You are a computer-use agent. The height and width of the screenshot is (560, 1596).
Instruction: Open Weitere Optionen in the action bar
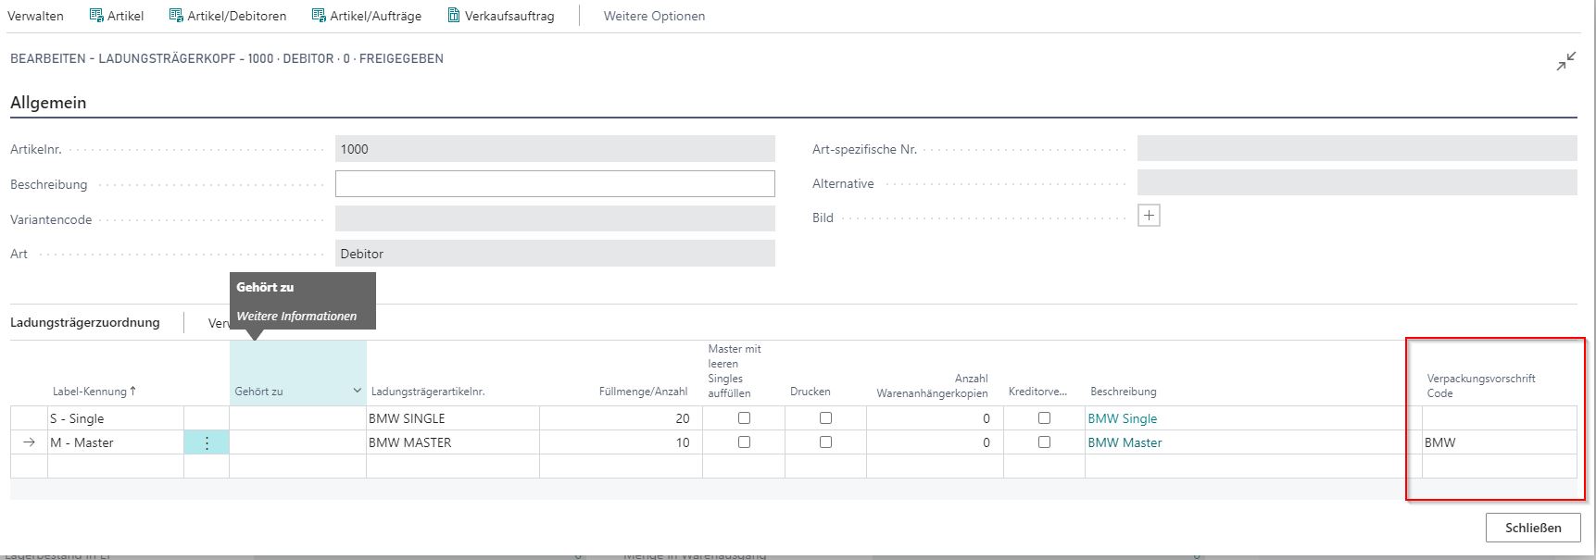pos(654,16)
